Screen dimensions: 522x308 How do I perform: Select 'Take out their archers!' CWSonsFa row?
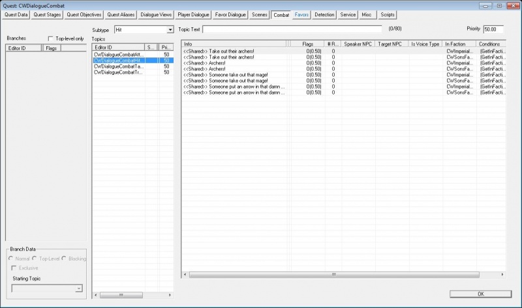[344, 57]
